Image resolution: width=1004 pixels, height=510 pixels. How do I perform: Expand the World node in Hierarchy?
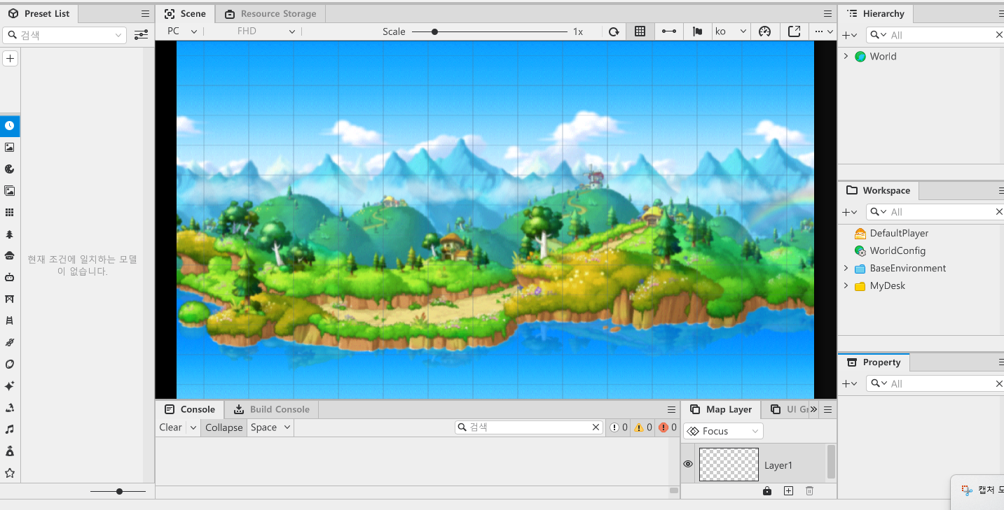pos(846,57)
